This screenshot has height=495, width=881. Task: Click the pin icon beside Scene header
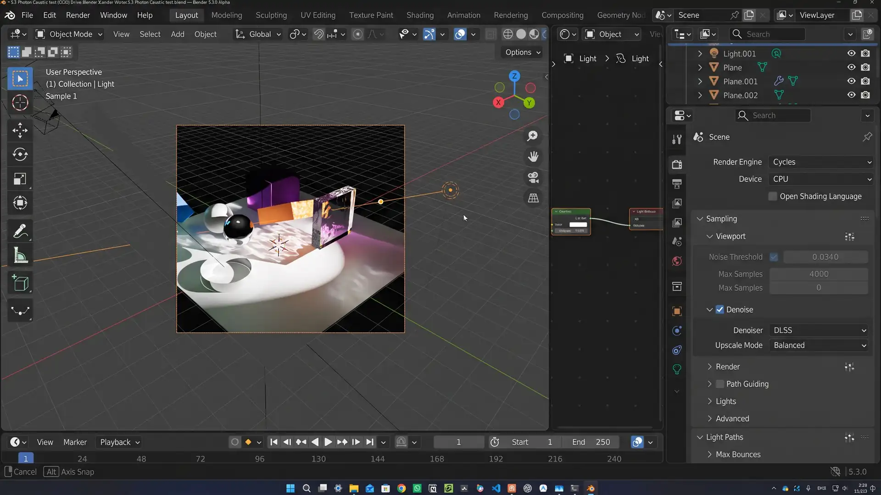coord(867,137)
